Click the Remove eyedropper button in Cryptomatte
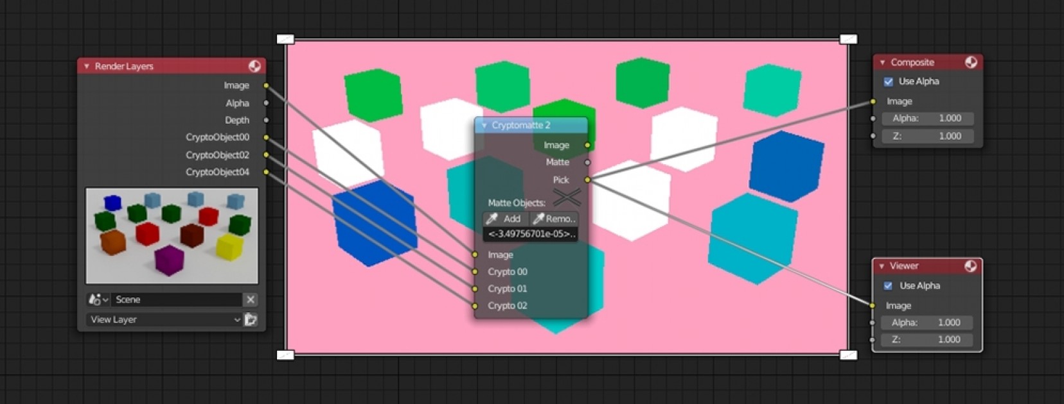 pos(554,219)
